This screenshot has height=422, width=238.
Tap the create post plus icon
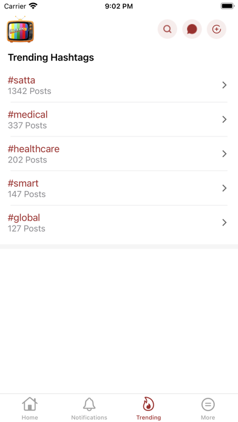pyautogui.click(x=216, y=29)
